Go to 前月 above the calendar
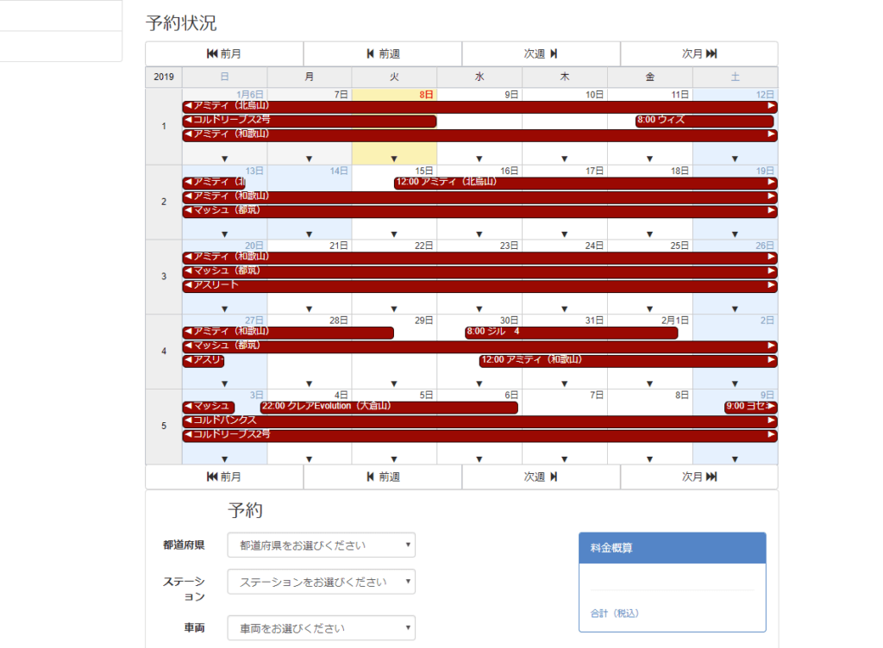883x648 pixels. (224, 53)
